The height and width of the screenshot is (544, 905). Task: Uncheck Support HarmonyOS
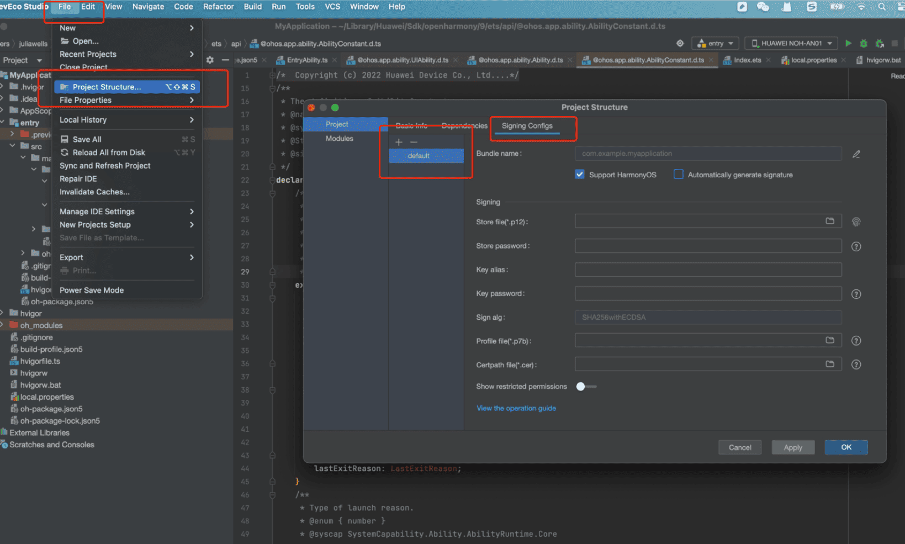(580, 175)
